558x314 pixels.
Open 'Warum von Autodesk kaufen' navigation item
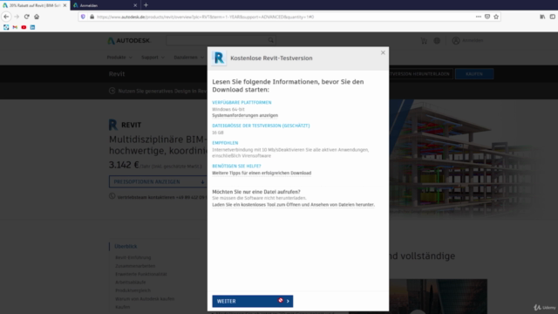tap(145, 299)
